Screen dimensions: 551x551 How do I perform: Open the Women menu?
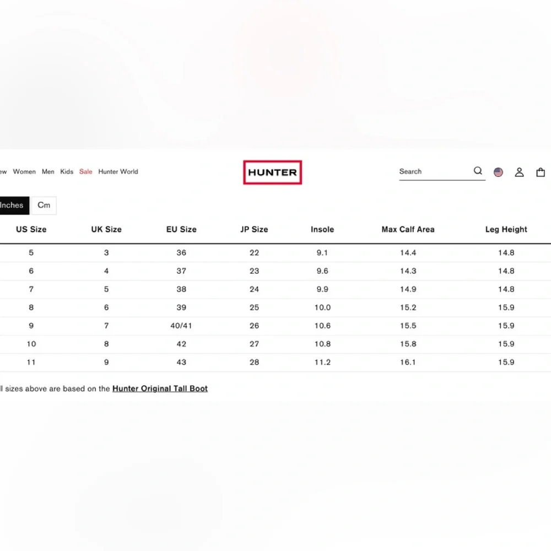(x=24, y=171)
